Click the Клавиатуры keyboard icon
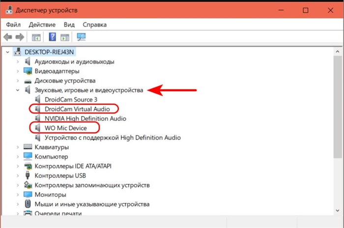This screenshot has height=228, width=344. point(28,147)
